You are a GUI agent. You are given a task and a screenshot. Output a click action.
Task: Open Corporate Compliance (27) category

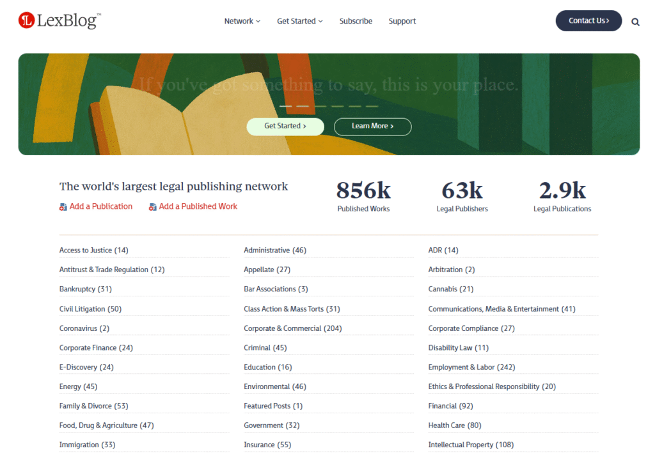[471, 328]
